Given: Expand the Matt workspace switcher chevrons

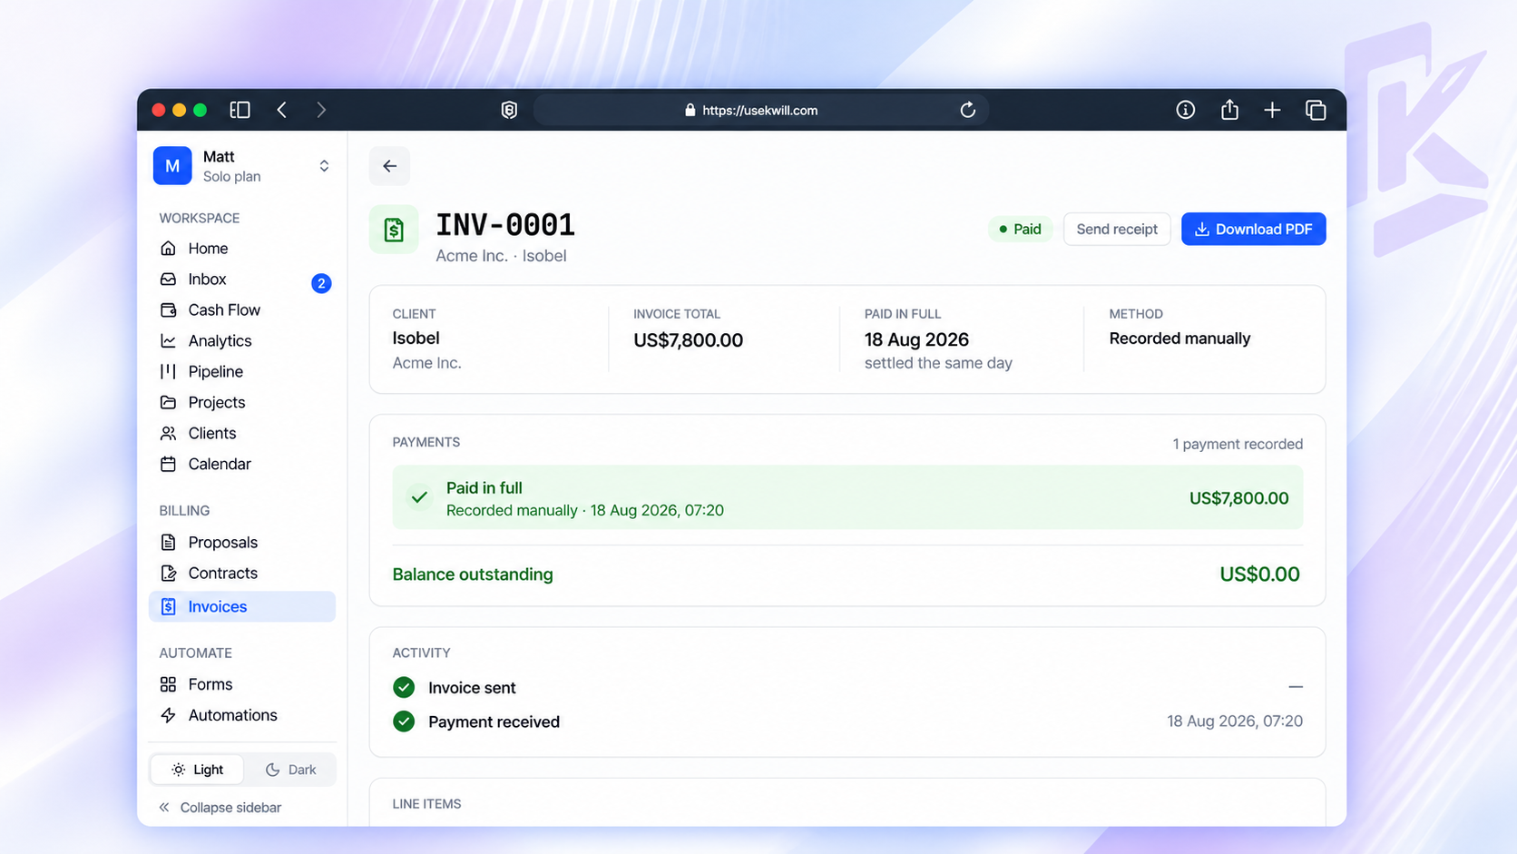Looking at the screenshot, I should point(324,166).
